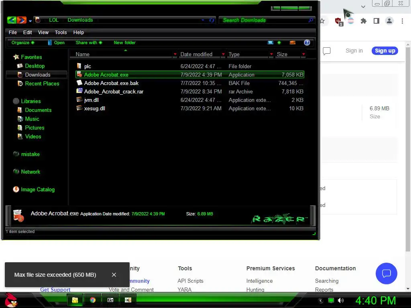Open the File menu
Screen dimensions: 411x308
pos(12,32)
